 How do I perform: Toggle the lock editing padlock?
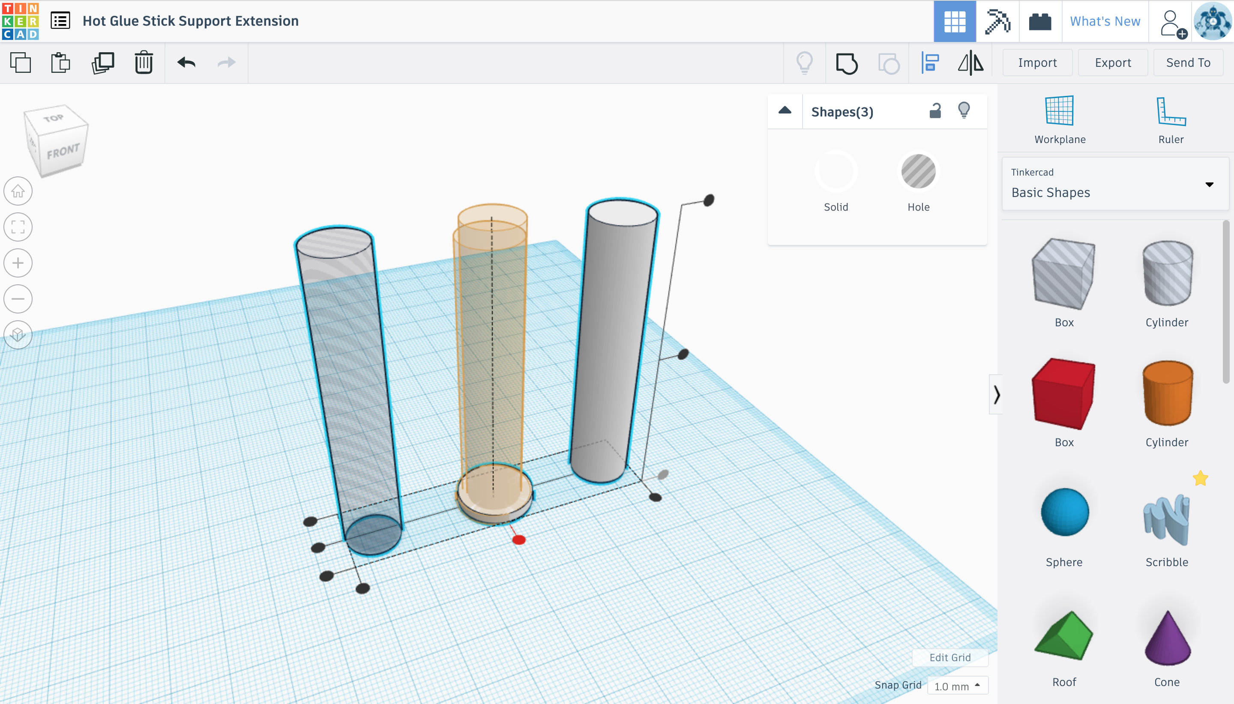[x=934, y=111]
